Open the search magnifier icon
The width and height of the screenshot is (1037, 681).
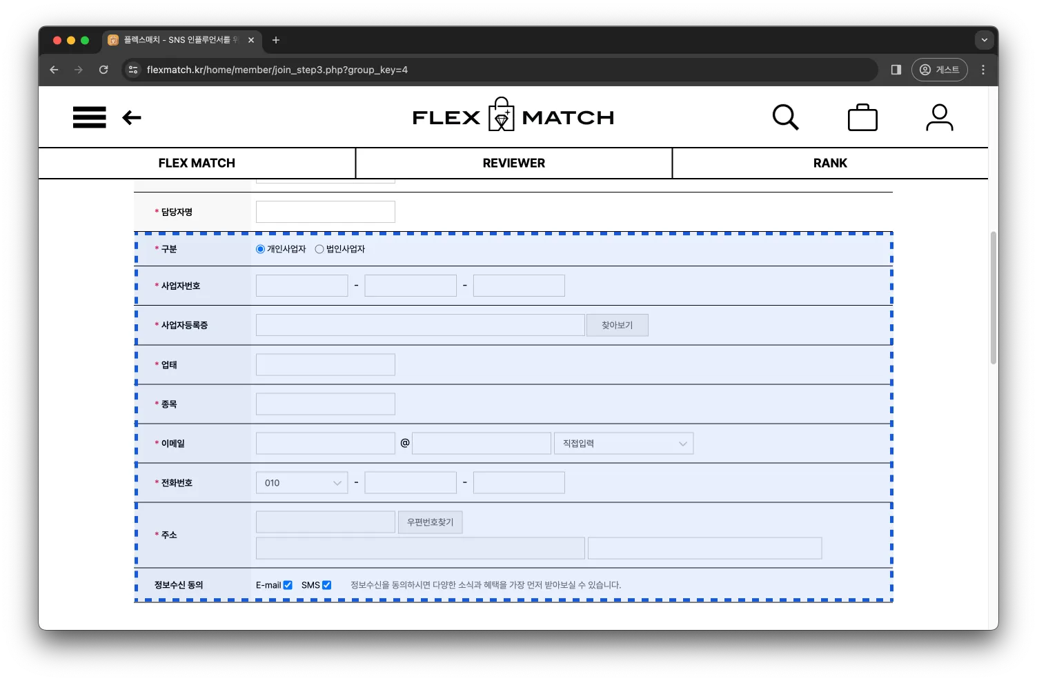[785, 117]
